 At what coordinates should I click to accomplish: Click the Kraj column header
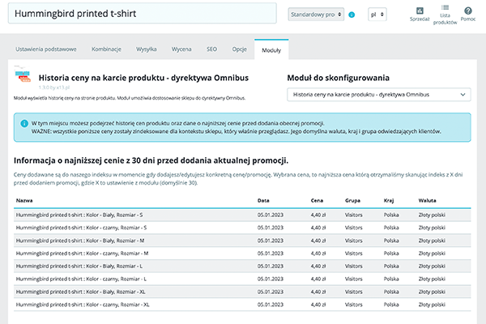(389, 201)
